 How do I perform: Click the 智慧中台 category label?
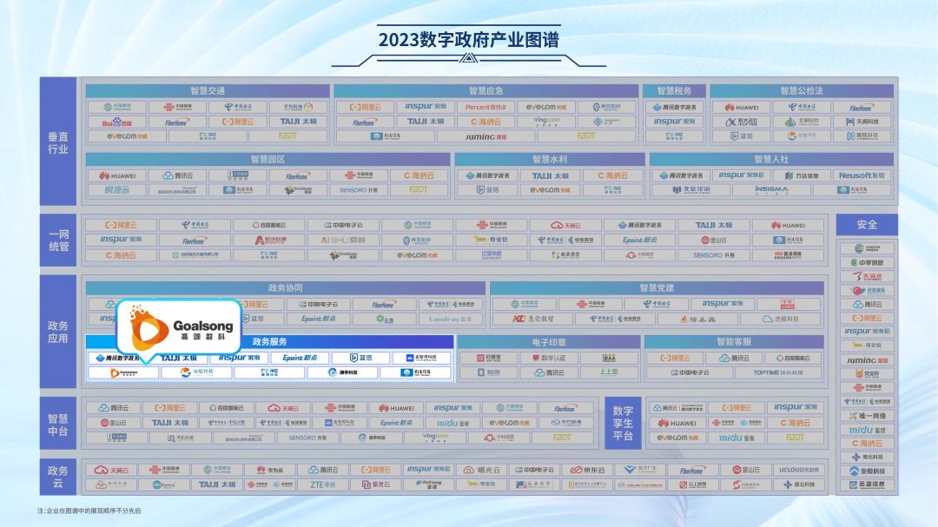(58, 424)
